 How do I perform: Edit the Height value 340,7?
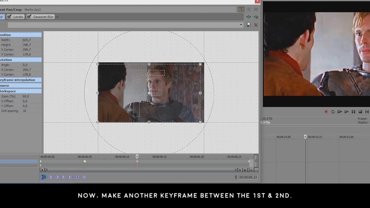click(x=31, y=45)
